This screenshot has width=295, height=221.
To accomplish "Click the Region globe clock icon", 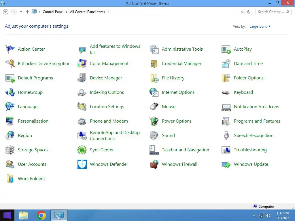I will click(10, 136).
